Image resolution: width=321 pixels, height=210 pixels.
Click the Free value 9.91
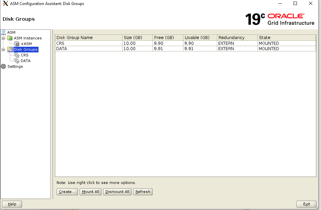click(x=168, y=49)
